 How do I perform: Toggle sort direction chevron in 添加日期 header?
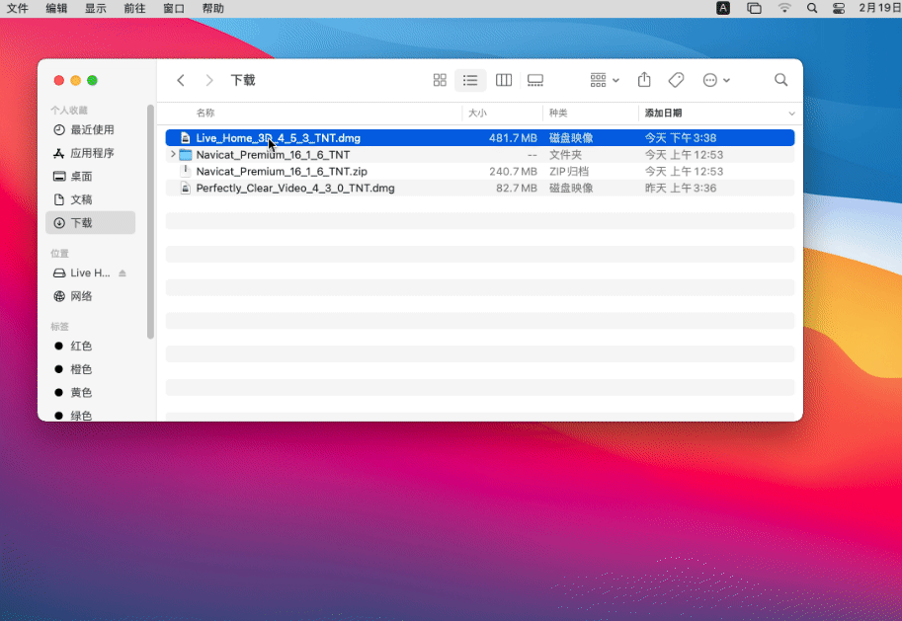click(791, 114)
